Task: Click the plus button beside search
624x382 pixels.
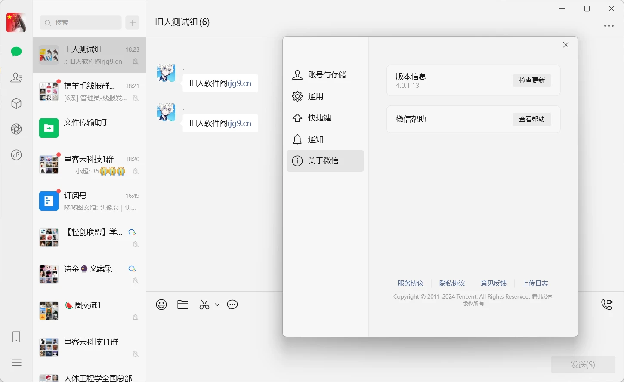Action: 133,22
